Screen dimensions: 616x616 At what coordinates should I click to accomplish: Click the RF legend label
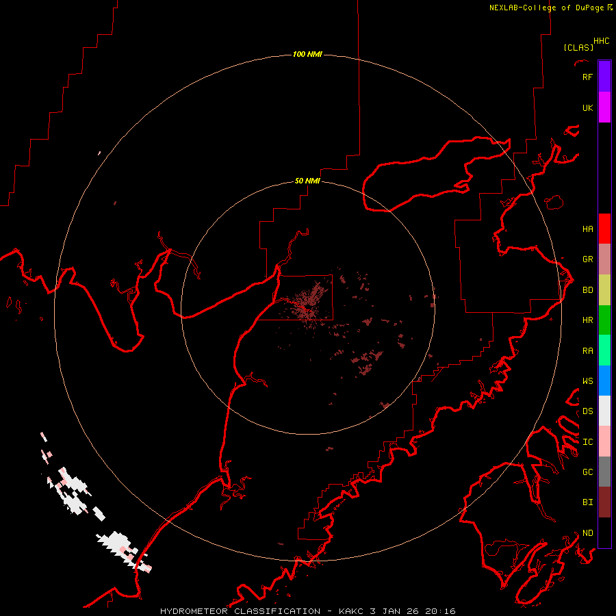coord(587,77)
